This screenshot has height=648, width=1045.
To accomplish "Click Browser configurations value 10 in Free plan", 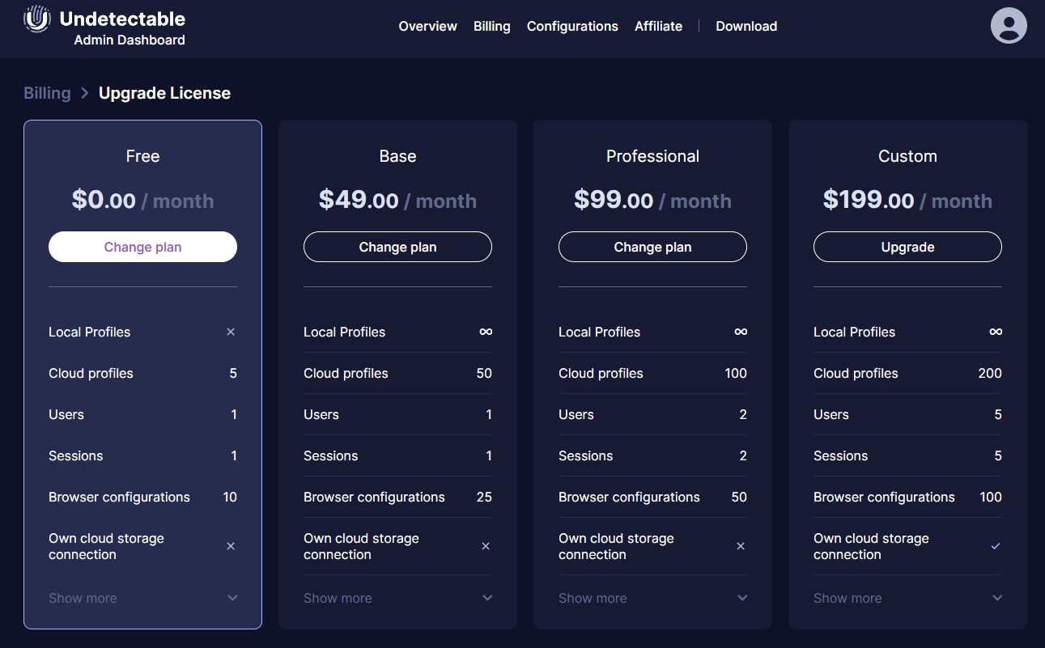I will click(230, 497).
